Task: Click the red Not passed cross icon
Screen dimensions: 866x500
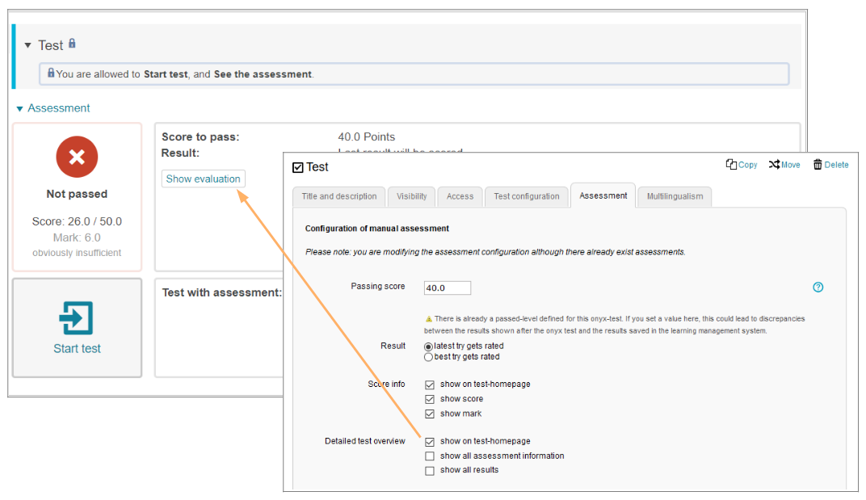Action: pos(77,157)
